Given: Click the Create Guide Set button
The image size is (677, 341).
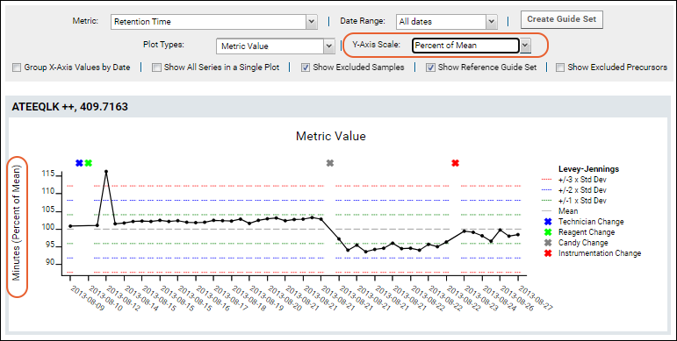Looking at the screenshot, I should click(x=562, y=19).
